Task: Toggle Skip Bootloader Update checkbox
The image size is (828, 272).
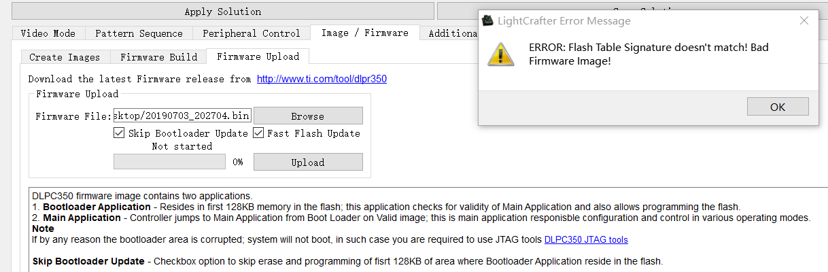Action: 119,133
